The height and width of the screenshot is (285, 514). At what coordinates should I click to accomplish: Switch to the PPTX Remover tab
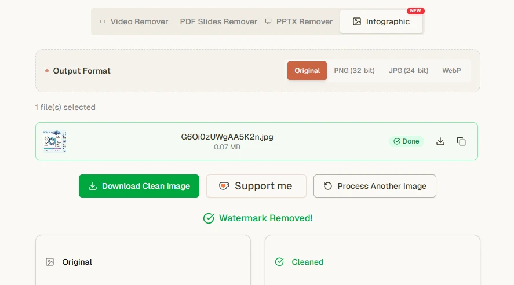point(298,21)
